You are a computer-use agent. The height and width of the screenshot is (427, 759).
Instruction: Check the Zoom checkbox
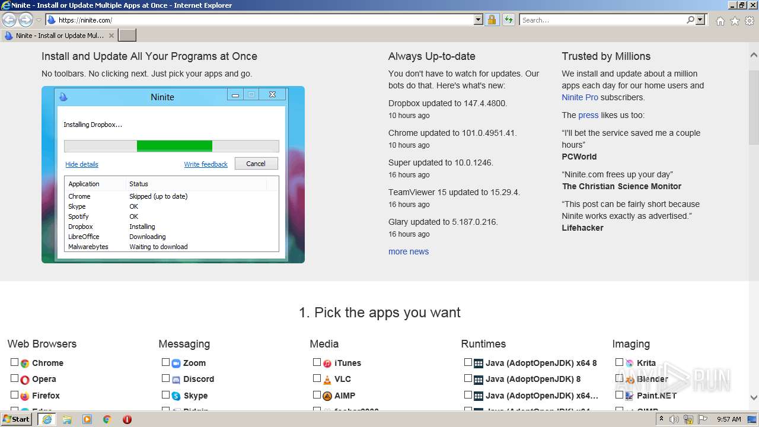point(165,362)
